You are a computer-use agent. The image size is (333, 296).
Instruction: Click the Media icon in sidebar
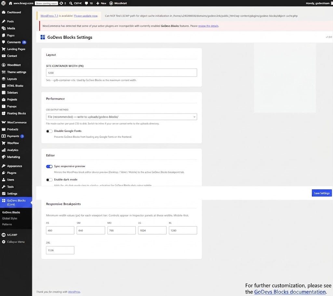pos(3,28)
